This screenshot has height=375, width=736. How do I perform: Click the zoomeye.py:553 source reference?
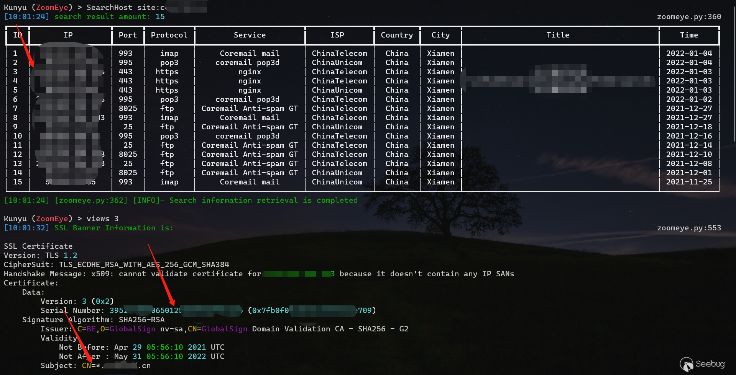(x=689, y=228)
